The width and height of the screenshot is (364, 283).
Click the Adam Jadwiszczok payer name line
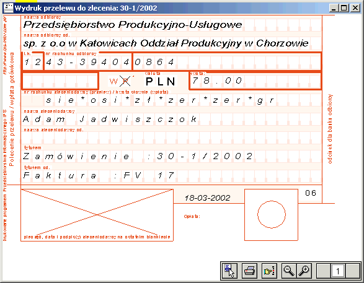(110, 119)
